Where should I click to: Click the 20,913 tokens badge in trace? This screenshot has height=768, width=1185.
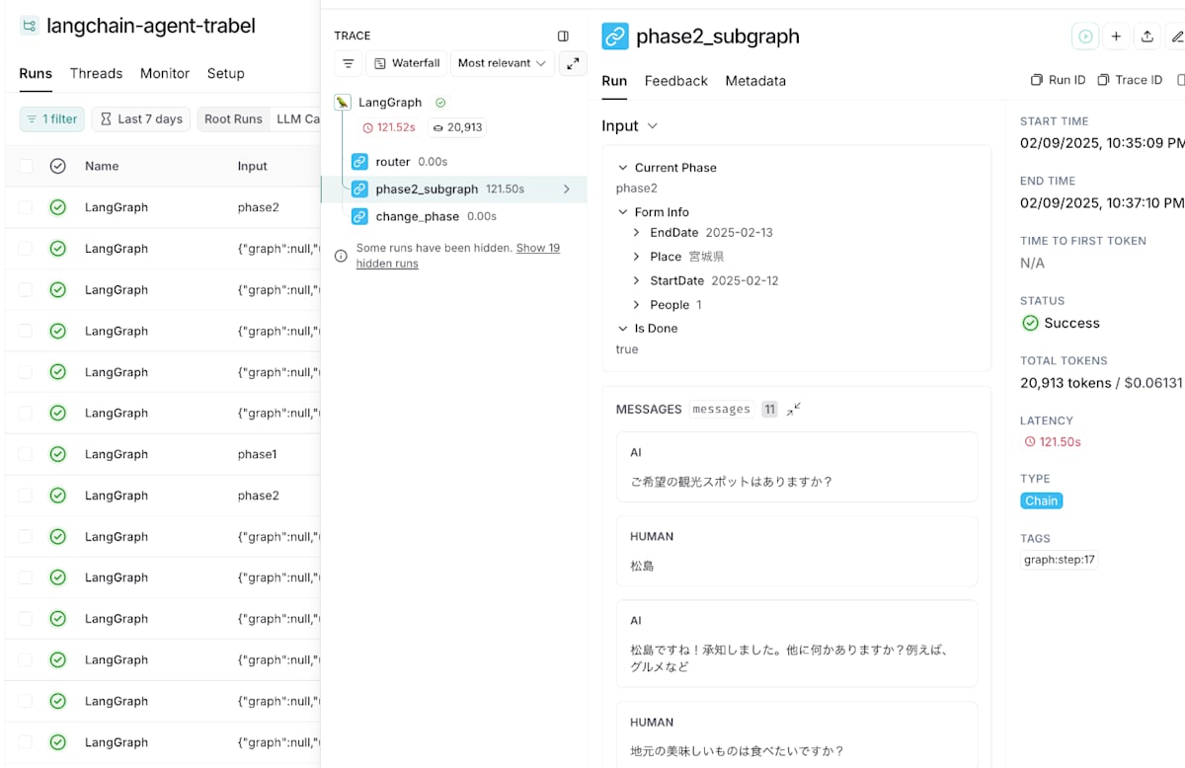click(x=456, y=127)
